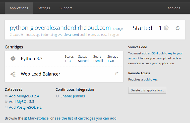This screenshot has width=190, height=123.
Task: Click the Enable Jenkins link
Action: 72,96
